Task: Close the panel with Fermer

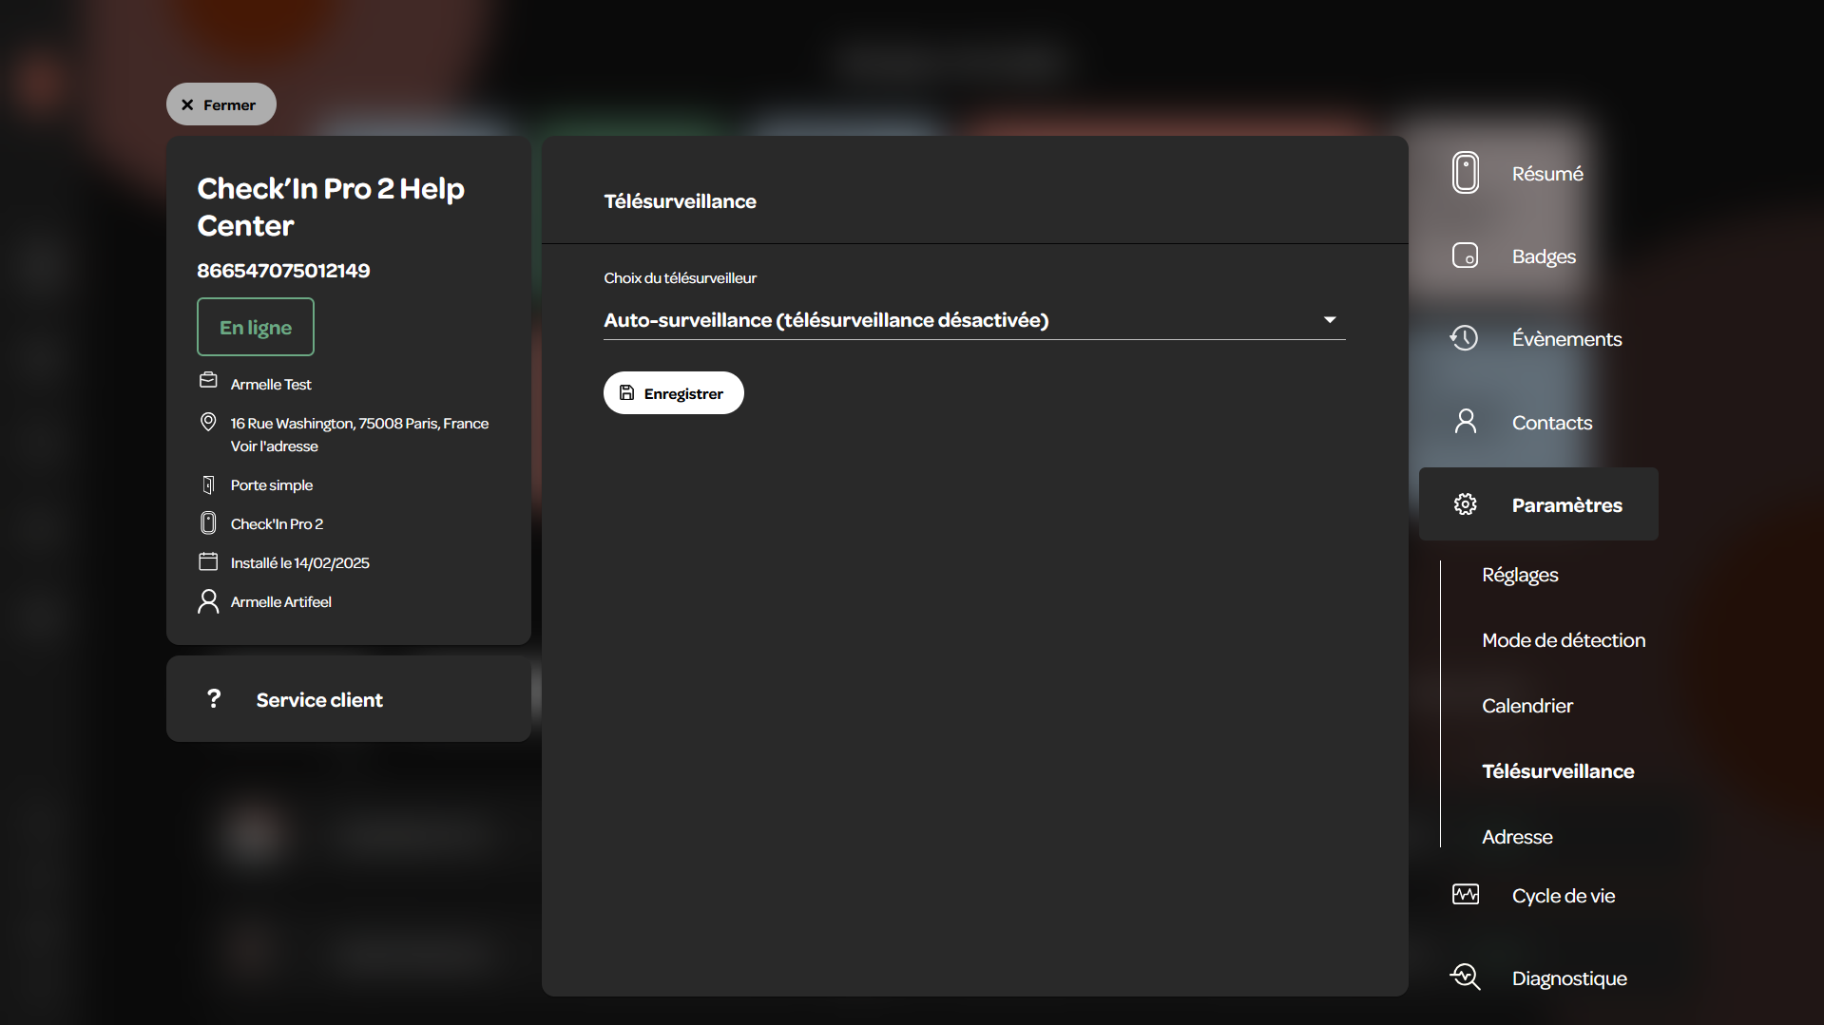Action: pyautogui.click(x=221, y=104)
